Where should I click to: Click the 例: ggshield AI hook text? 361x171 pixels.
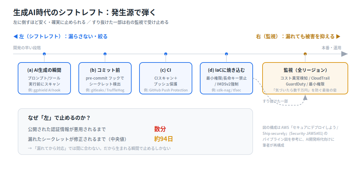[x=44, y=90]
